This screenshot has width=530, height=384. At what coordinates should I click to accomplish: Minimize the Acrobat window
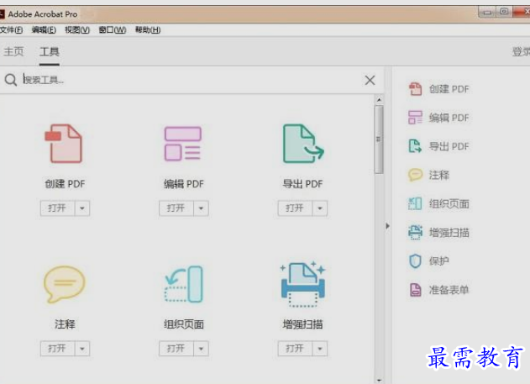[x=487, y=12]
